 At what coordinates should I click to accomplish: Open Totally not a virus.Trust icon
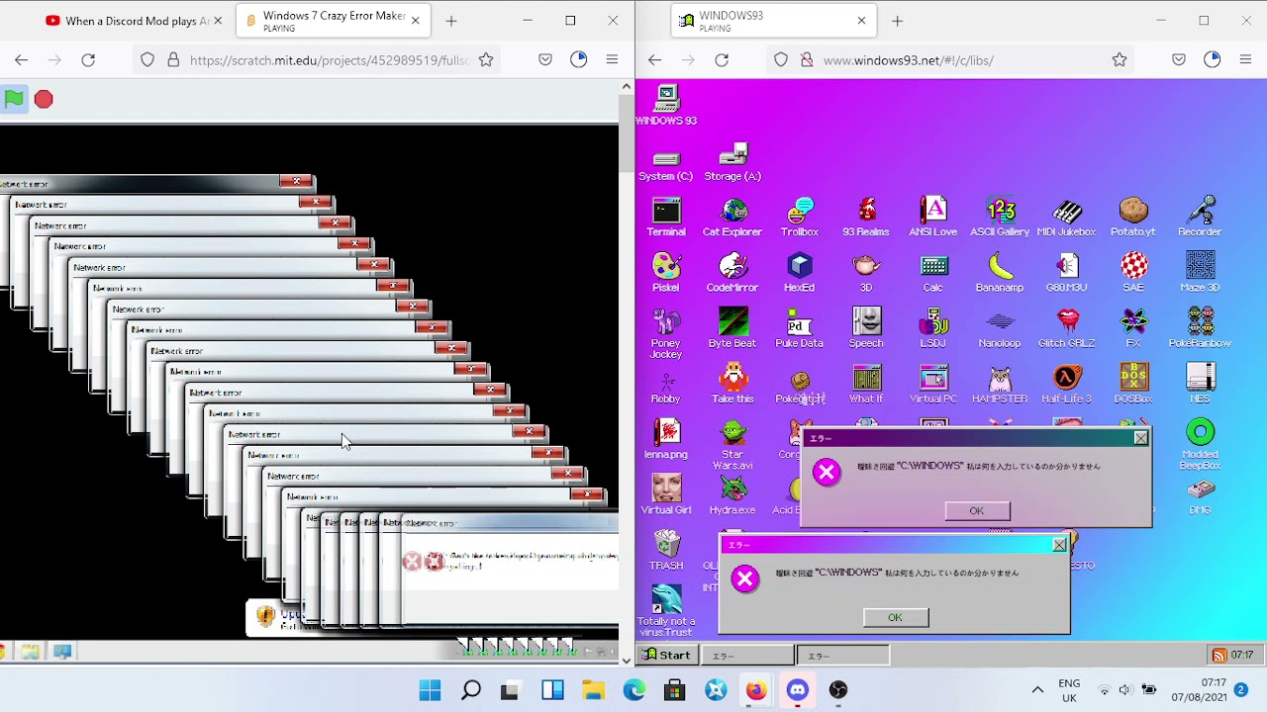[x=666, y=611]
